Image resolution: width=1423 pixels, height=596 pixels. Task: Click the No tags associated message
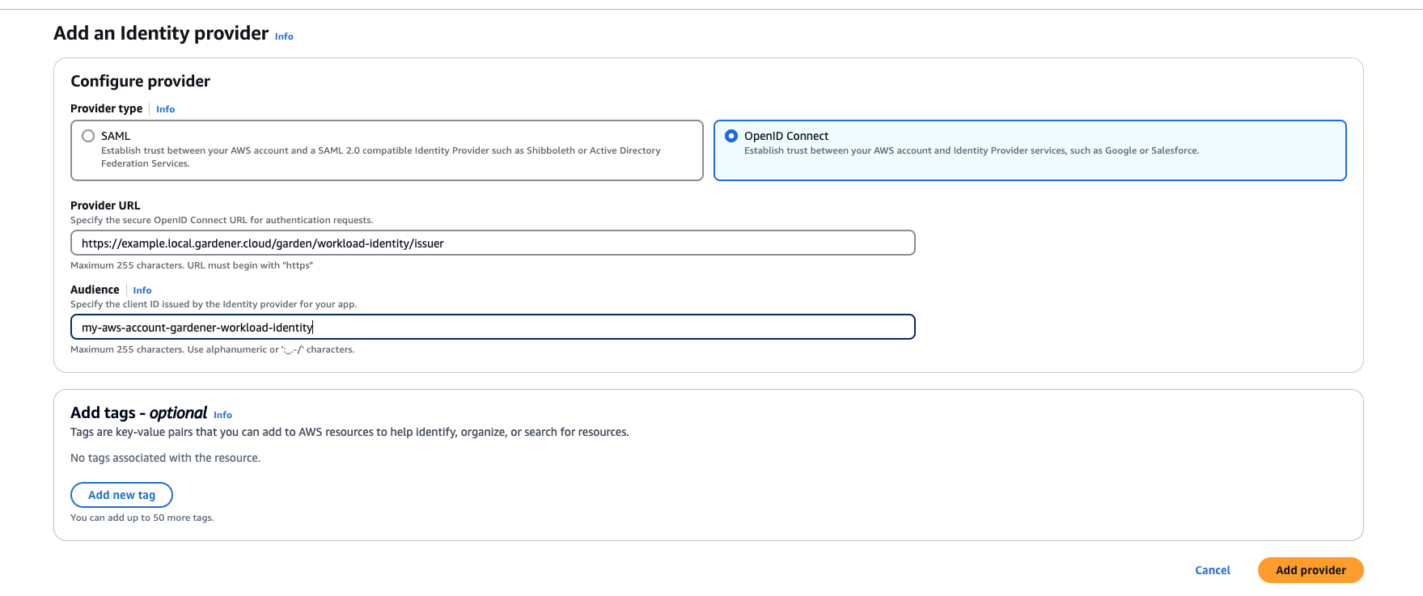coord(165,458)
